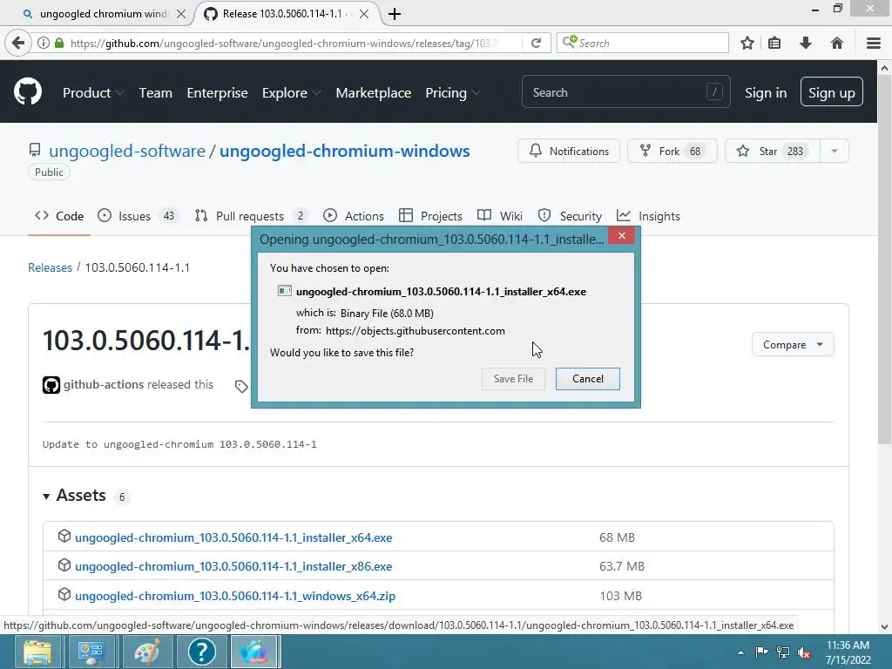Open Paint from the taskbar
The width and height of the screenshot is (892, 669).
(x=146, y=652)
